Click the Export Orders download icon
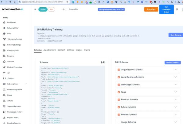This screenshot has width=183, height=124. click(4, 118)
